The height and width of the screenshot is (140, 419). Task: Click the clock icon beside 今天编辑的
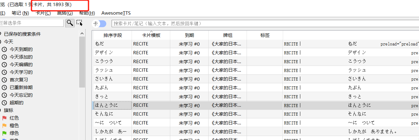coord(4,65)
